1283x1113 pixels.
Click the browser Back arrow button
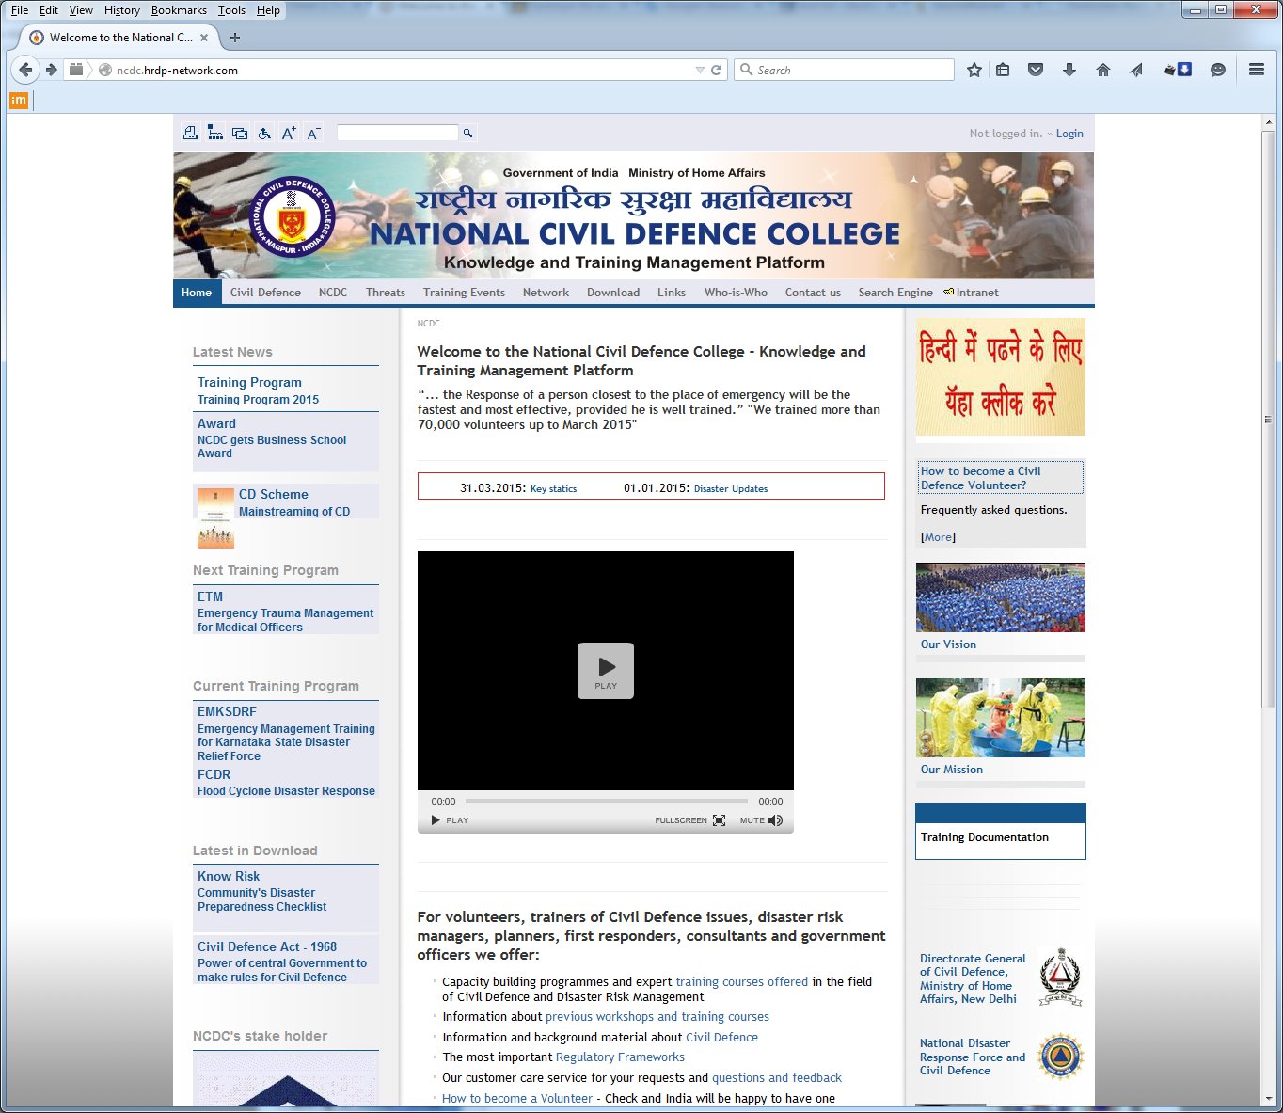coord(25,70)
